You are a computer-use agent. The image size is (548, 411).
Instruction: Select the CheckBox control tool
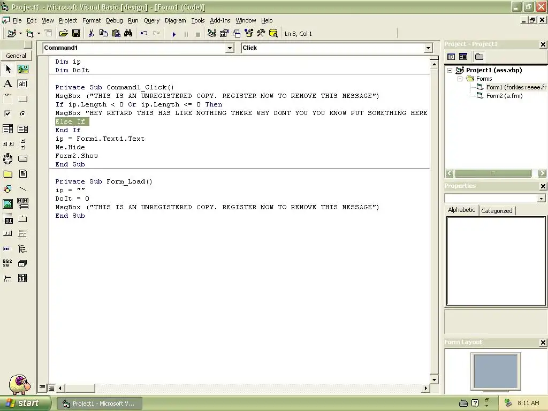pyautogui.click(x=7, y=113)
